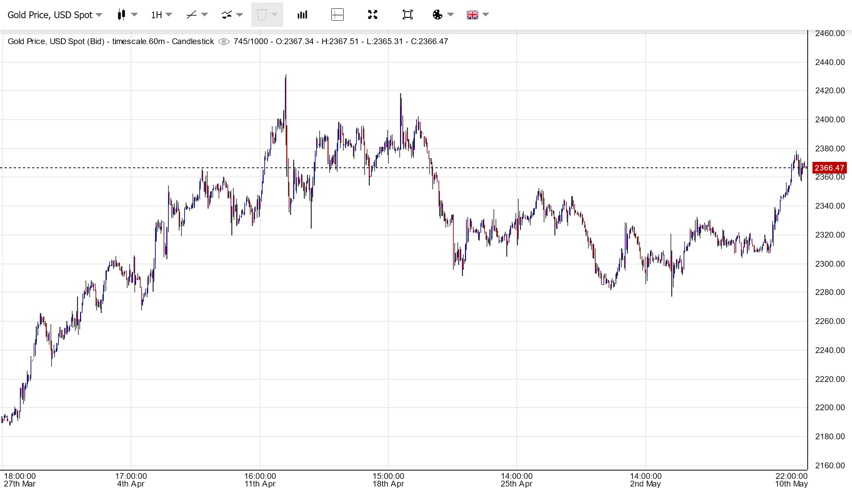This screenshot has width=852, height=488.
Task: Expand arrow next to trash icon
Action: 275,15
